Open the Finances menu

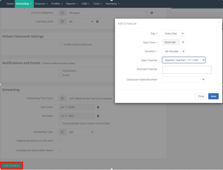coord(41,4)
